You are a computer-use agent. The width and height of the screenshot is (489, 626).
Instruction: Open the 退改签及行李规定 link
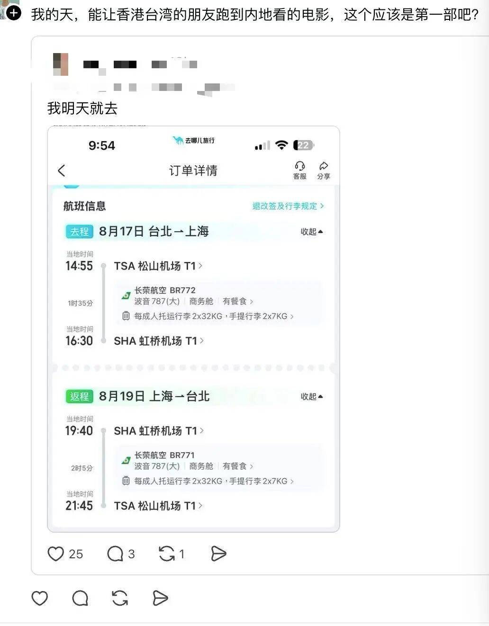[288, 206]
